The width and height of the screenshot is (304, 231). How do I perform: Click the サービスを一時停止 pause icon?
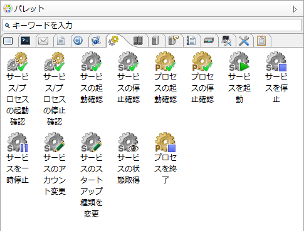pyautogui.click(x=18, y=142)
